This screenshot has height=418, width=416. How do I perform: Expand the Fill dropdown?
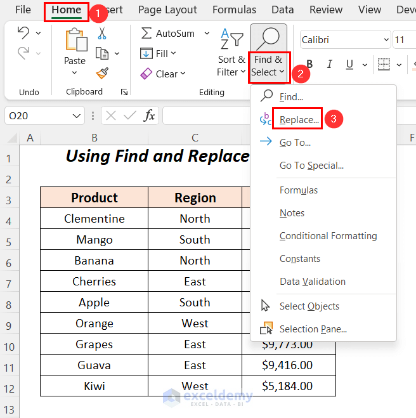tap(174, 54)
